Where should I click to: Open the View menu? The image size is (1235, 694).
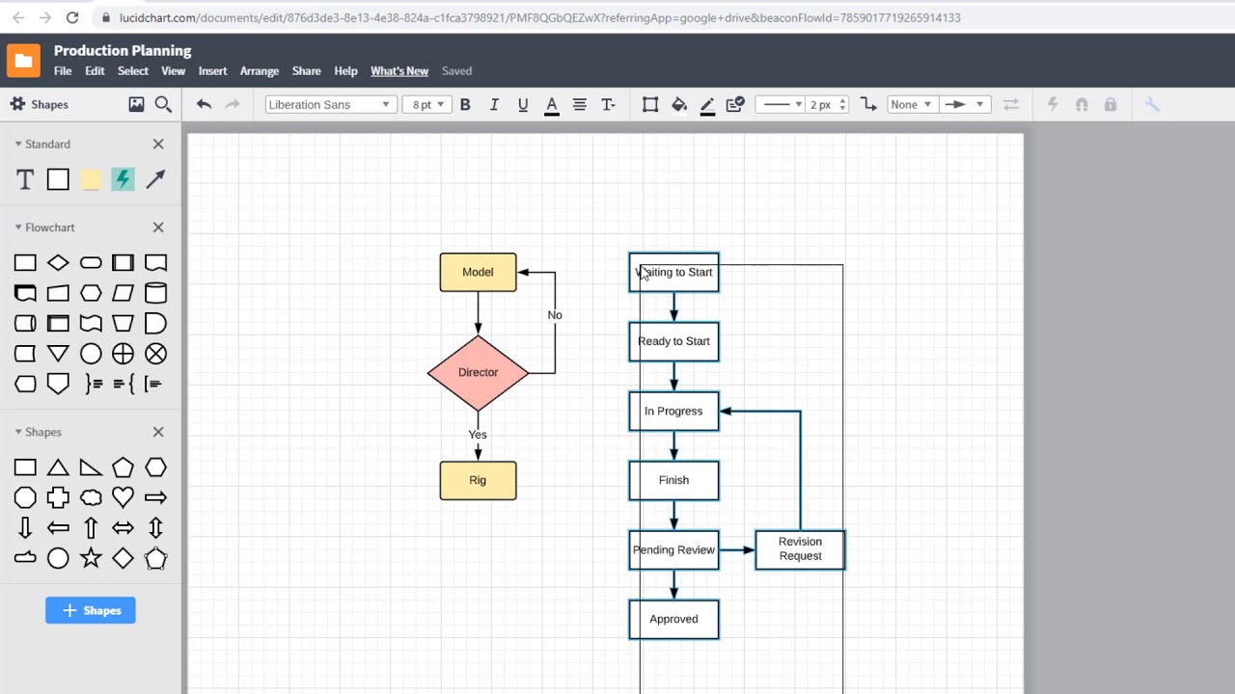[173, 70]
